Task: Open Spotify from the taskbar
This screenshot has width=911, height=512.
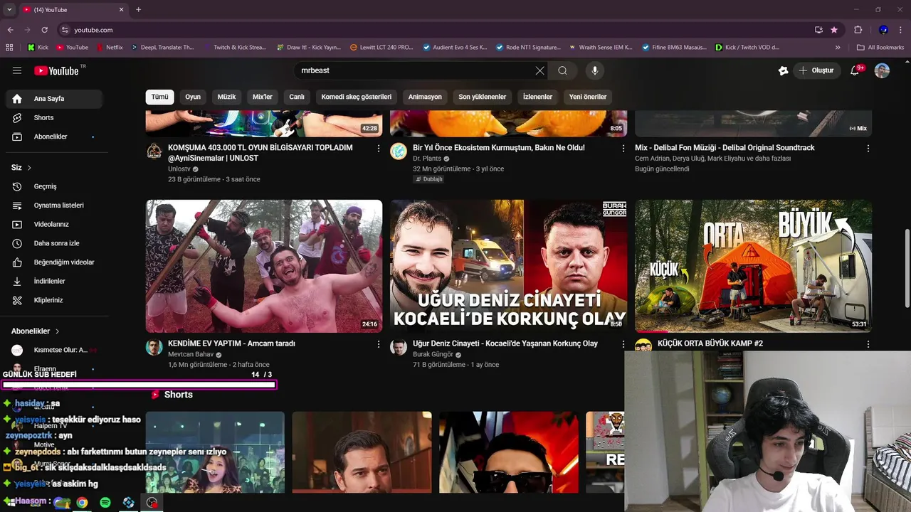Action: pyautogui.click(x=105, y=503)
